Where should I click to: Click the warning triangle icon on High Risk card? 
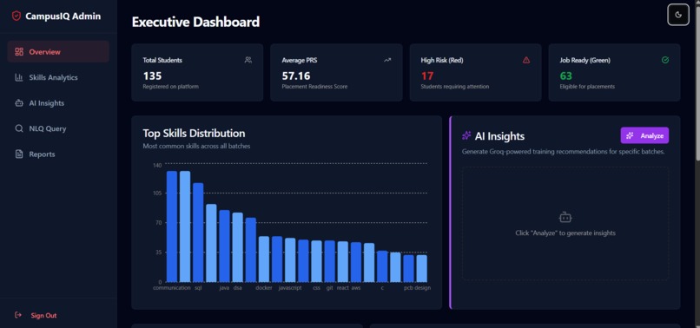pyautogui.click(x=526, y=60)
